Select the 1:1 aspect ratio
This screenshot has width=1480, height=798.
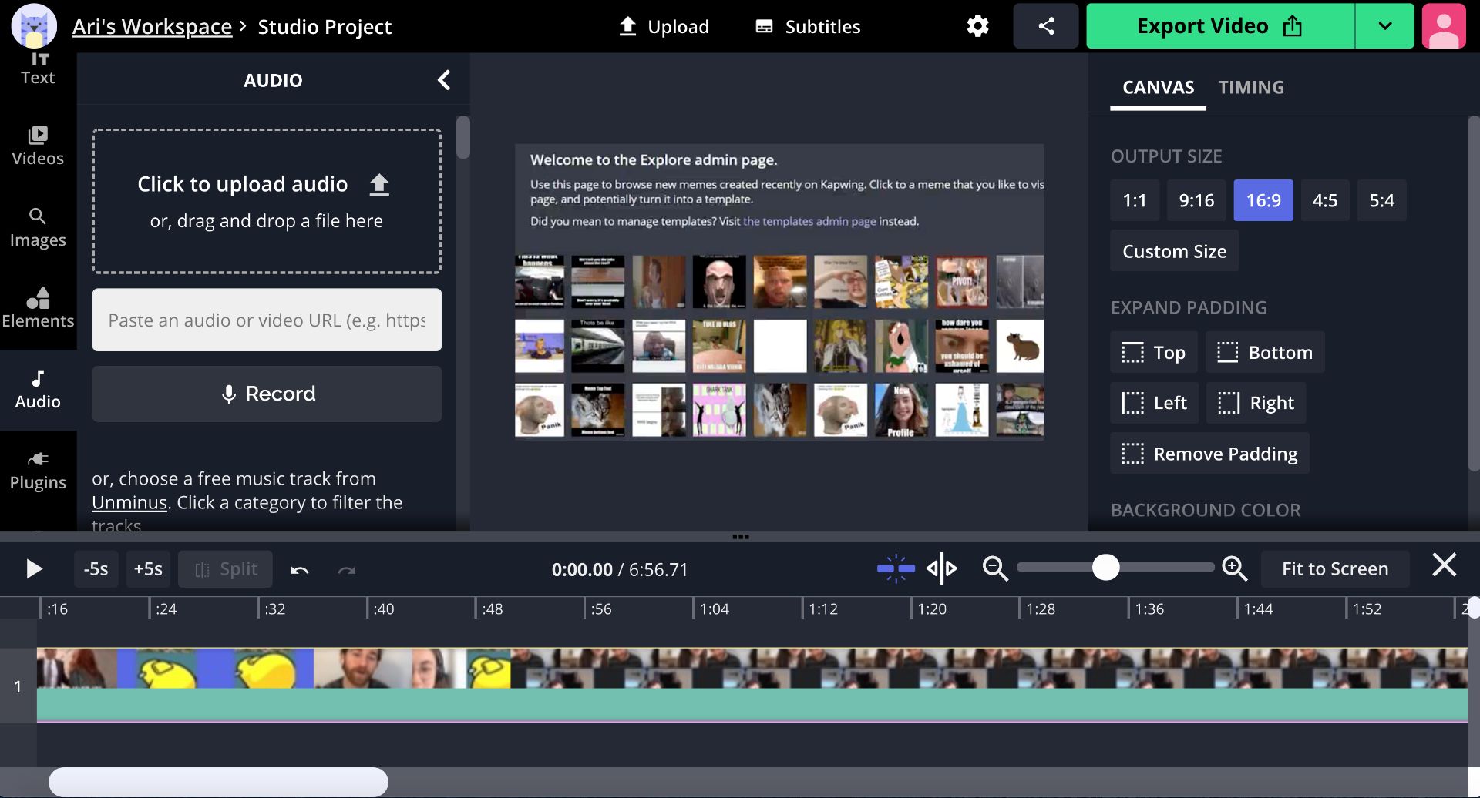[x=1134, y=200]
